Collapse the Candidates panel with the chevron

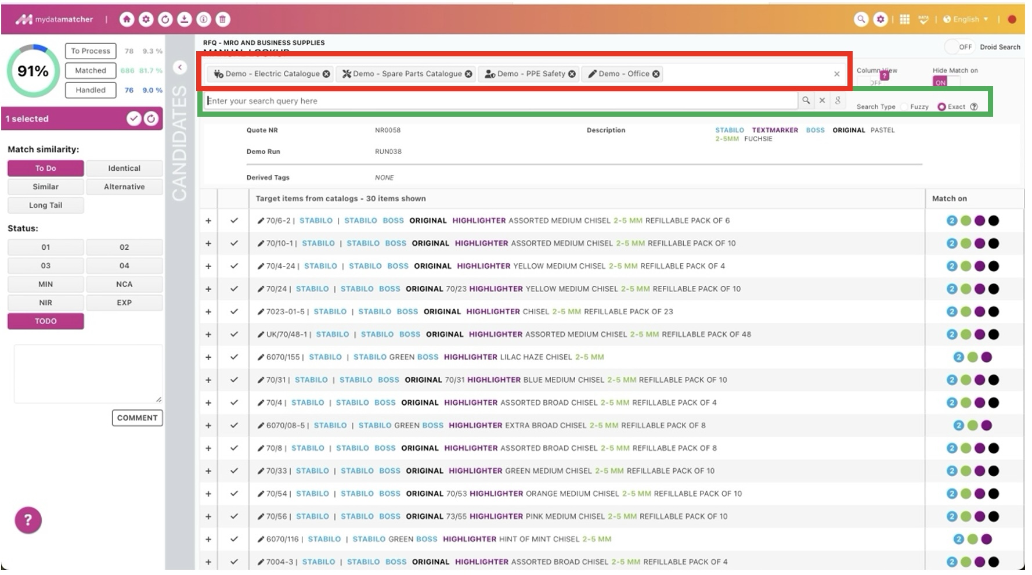click(x=180, y=67)
